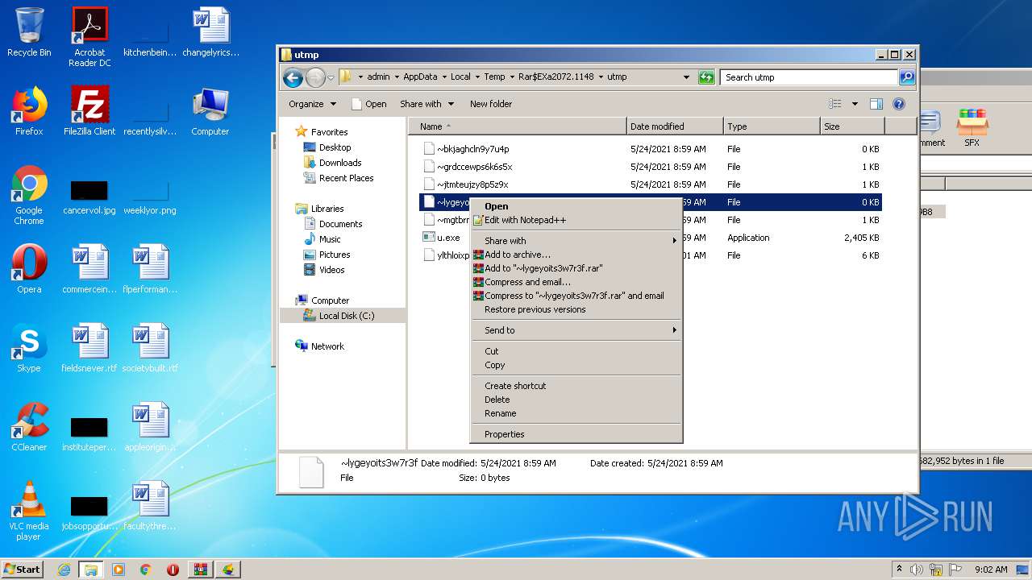Select Cut from context menu
This screenshot has height=580, width=1032.
point(576,351)
